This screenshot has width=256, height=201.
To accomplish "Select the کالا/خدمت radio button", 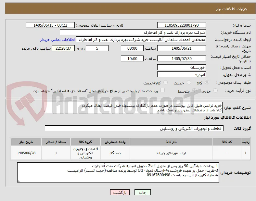I will 165,82.
